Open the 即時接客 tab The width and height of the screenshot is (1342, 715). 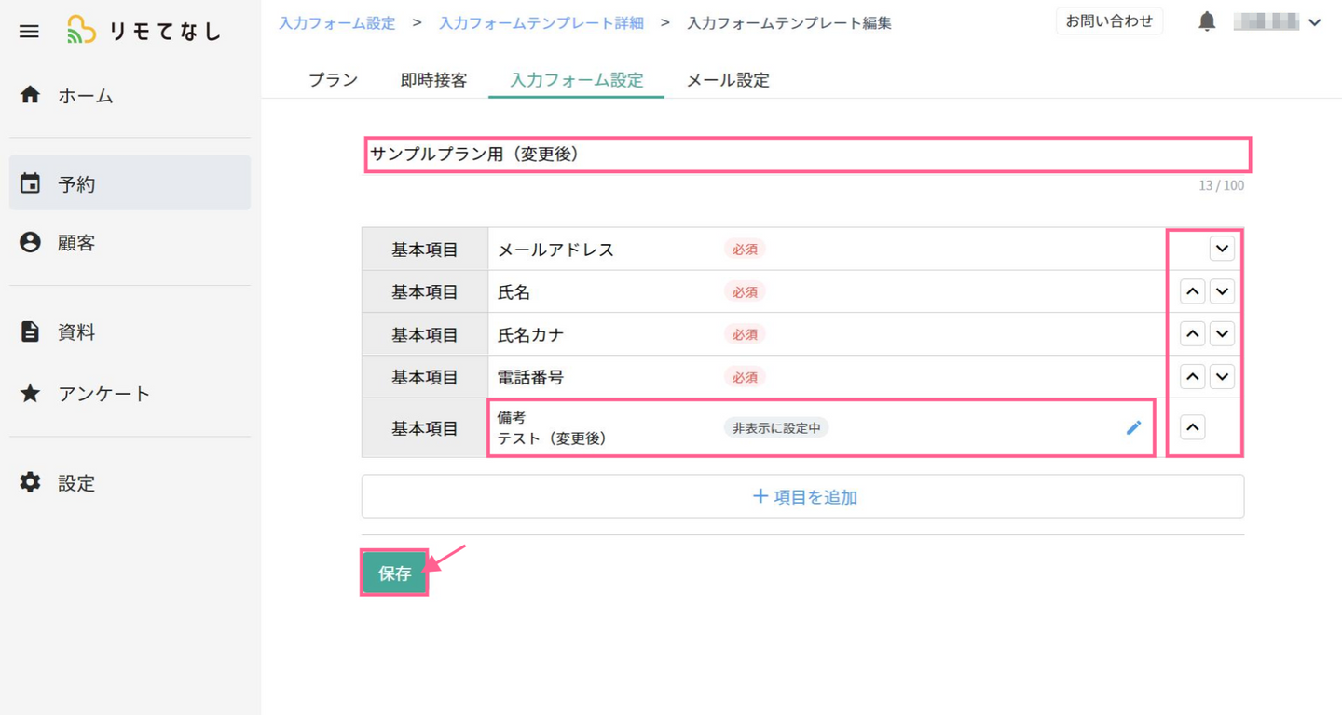click(x=433, y=80)
